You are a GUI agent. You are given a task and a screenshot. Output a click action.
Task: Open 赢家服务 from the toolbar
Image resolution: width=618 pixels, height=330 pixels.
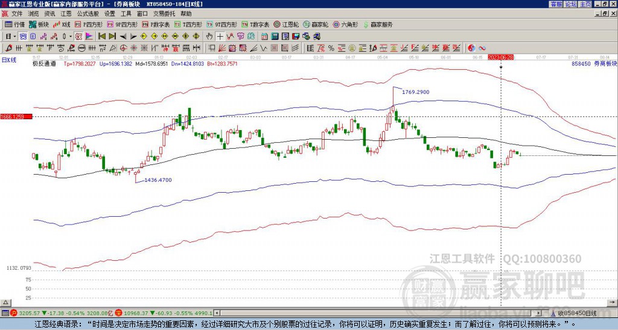(x=377, y=24)
